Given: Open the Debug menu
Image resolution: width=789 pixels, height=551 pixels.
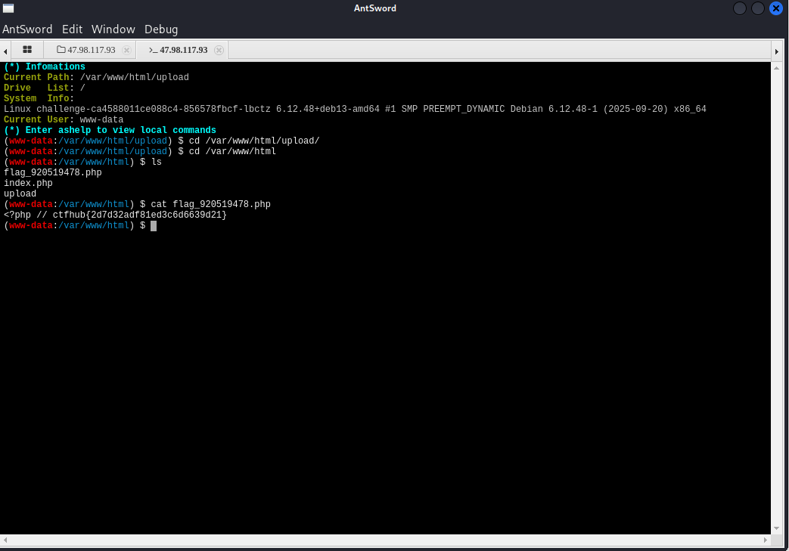Looking at the screenshot, I should click(161, 29).
